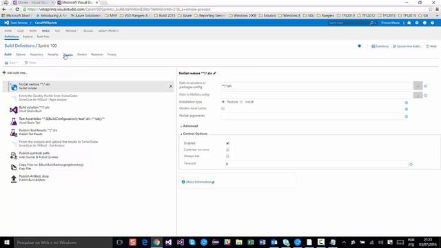Click the Visual Studio Team Services logo
441x248 pixels.
(6, 23)
